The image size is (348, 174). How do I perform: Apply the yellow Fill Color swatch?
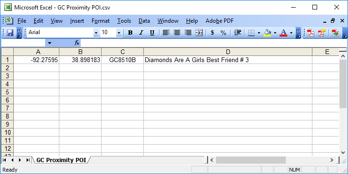(267, 33)
